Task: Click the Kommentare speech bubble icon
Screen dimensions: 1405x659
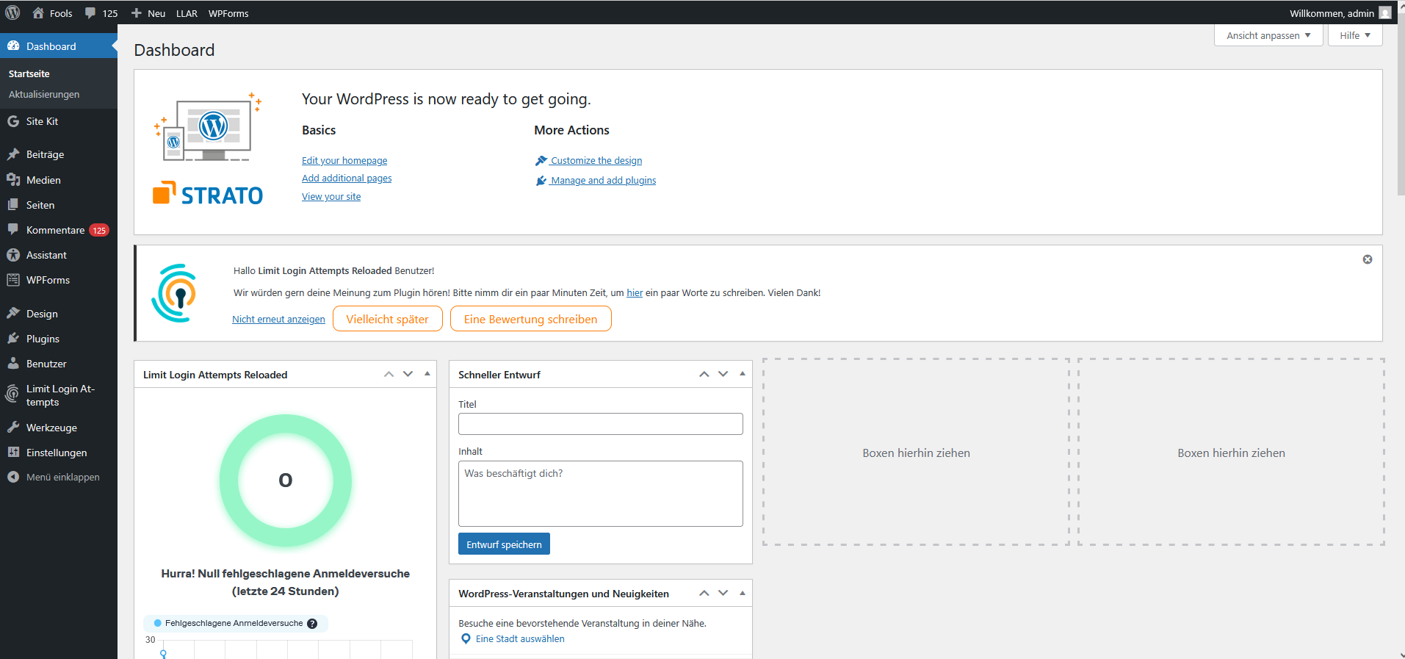Action: tap(13, 229)
